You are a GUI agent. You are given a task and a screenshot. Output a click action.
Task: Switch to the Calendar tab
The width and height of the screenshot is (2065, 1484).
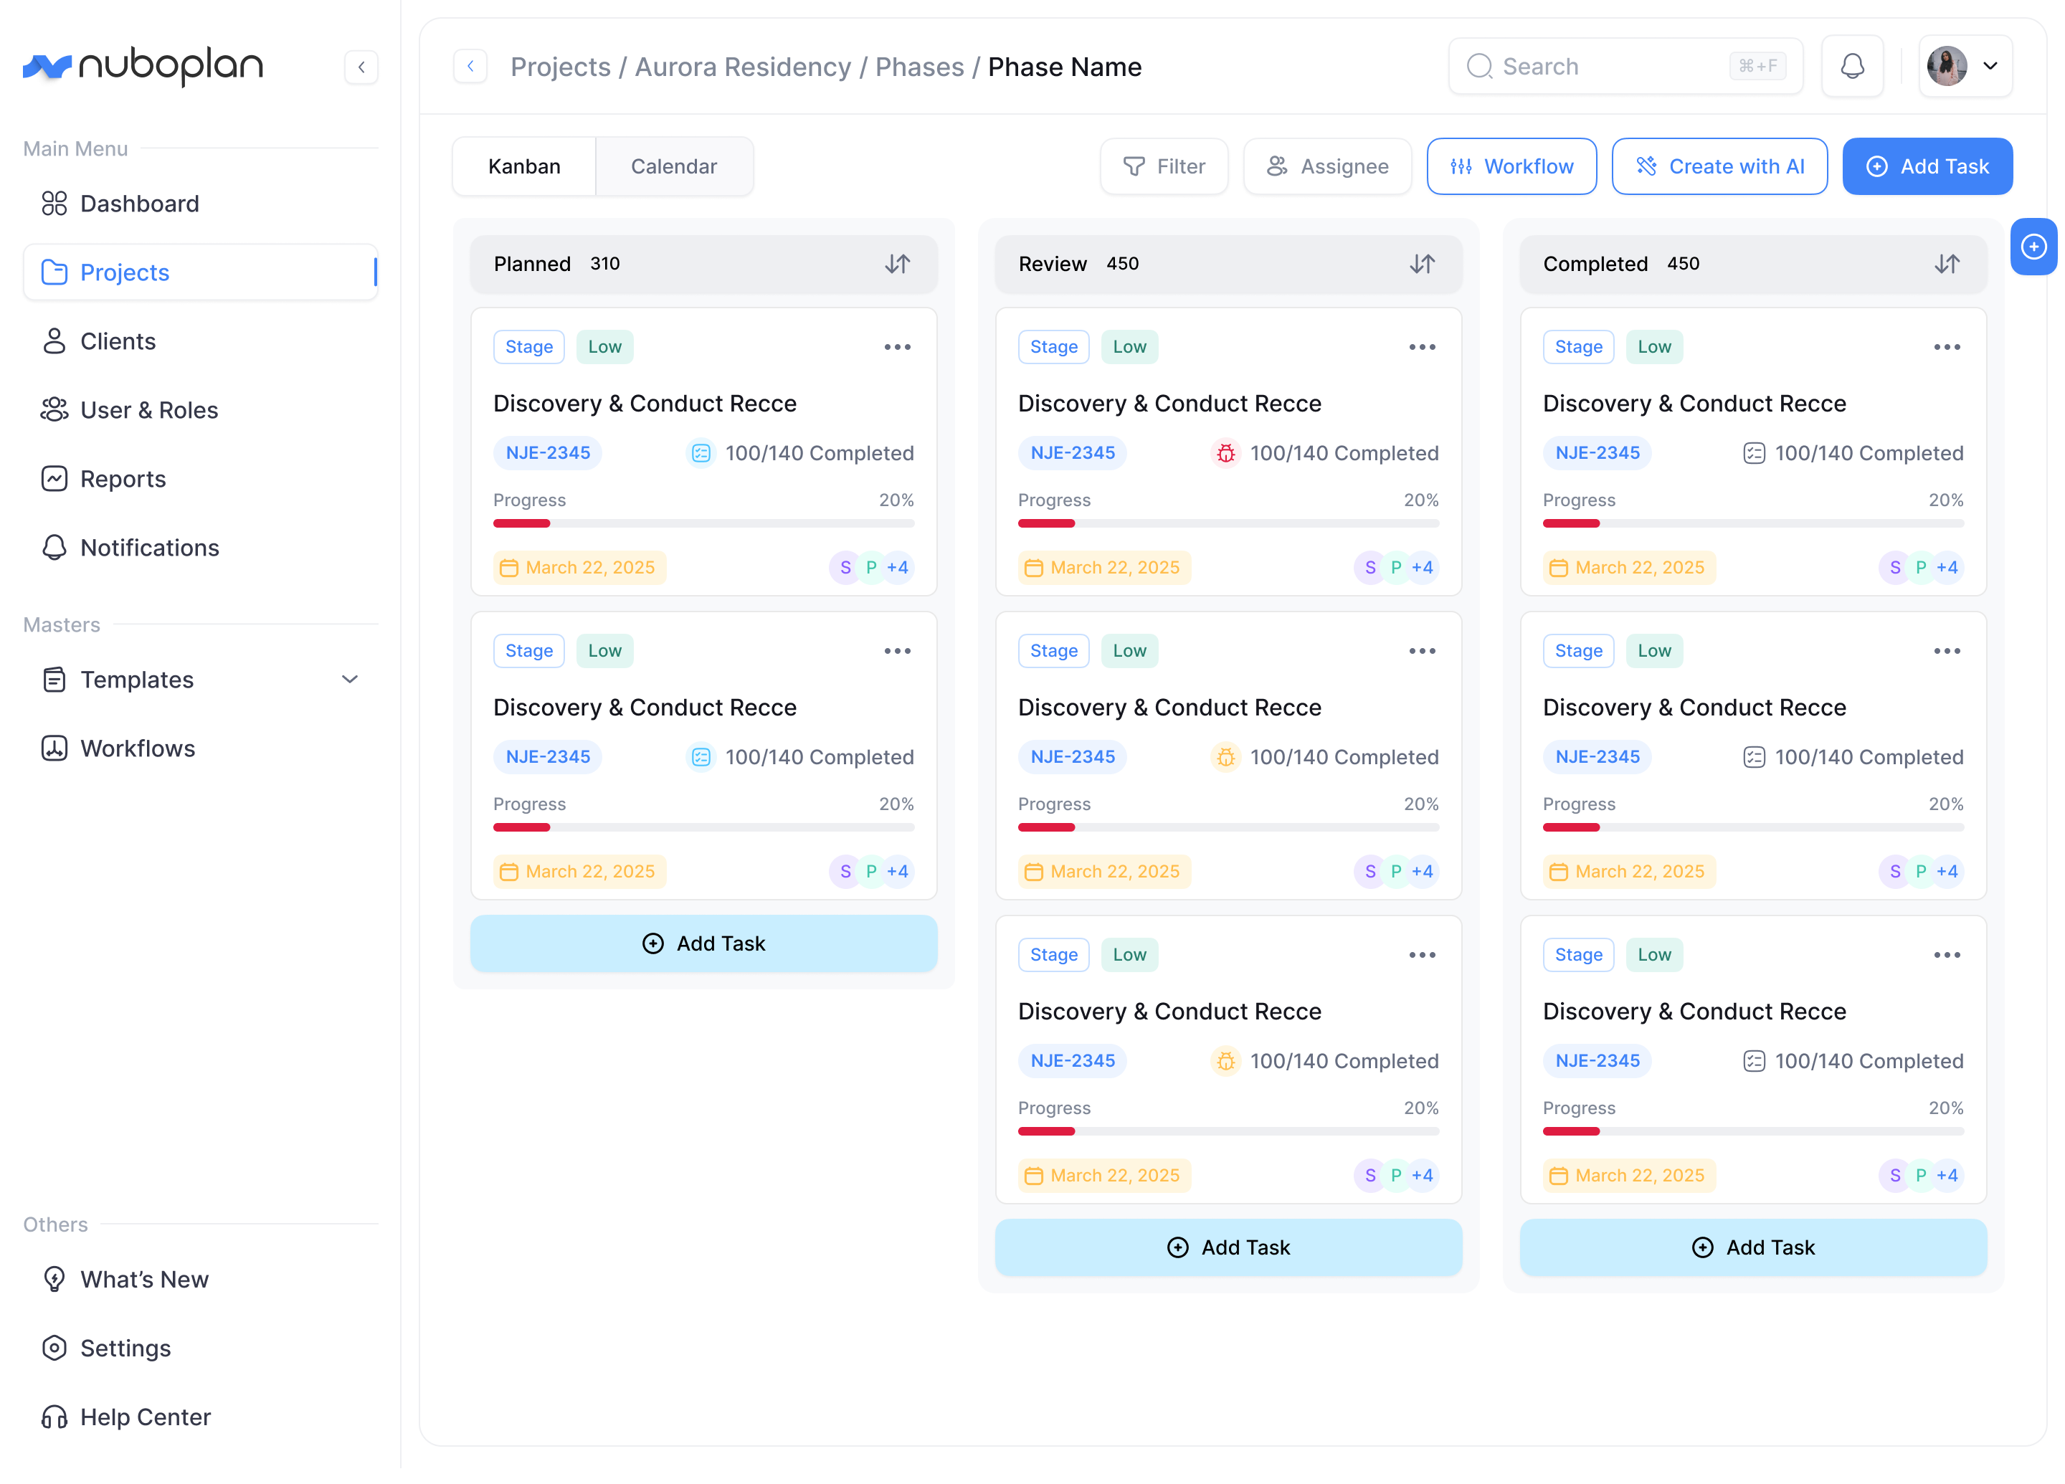pyautogui.click(x=673, y=166)
